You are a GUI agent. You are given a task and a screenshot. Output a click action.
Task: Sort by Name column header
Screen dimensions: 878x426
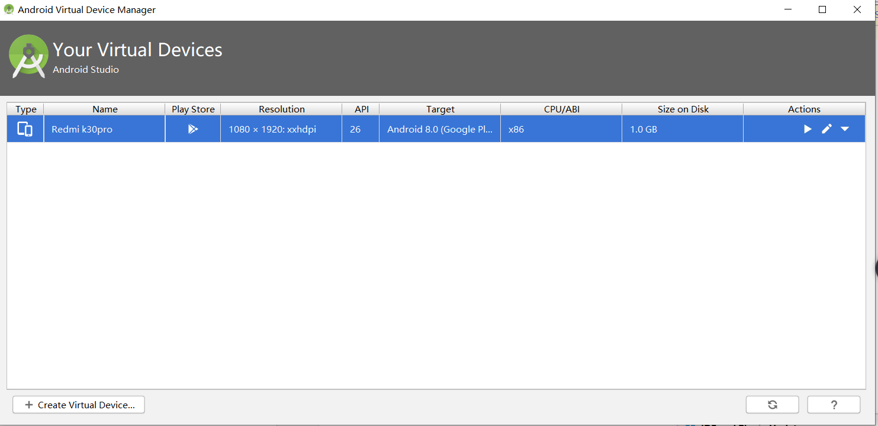pyautogui.click(x=105, y=109)
